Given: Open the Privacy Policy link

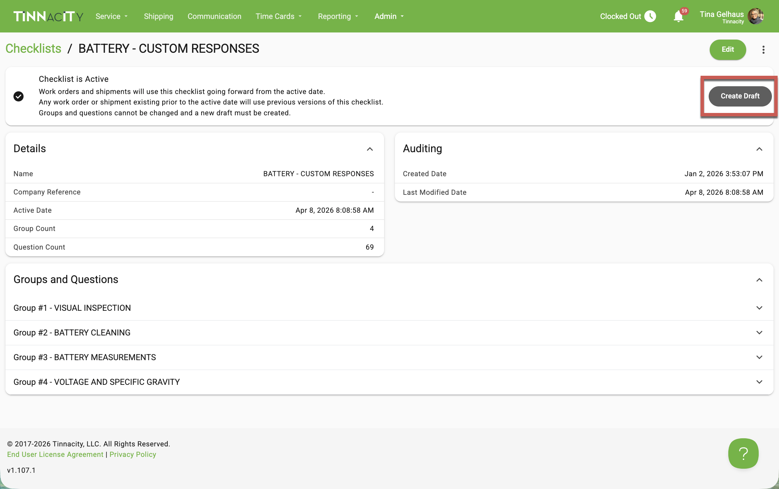Looking at the screenshot, I should (133, 455).
